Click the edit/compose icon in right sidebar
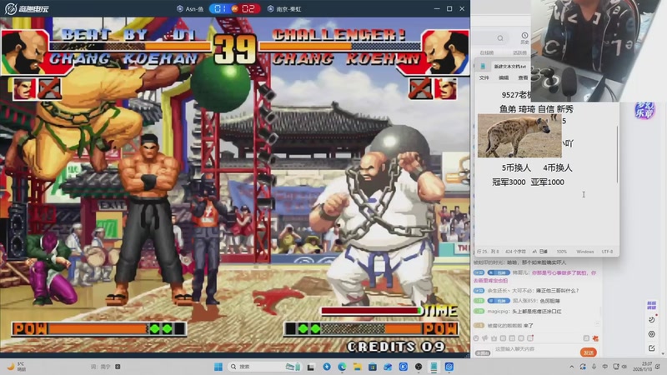This screenshot has height=375, width=667. coord(651,348)
